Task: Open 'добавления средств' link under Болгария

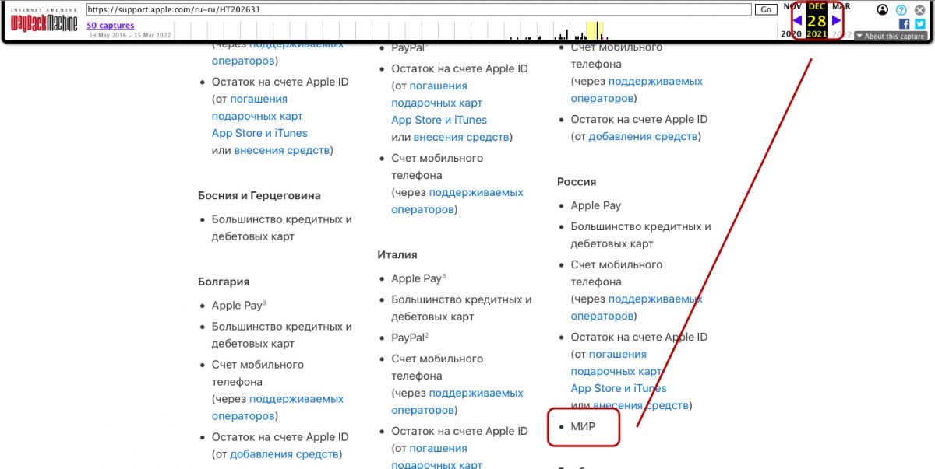Action: 284,454
